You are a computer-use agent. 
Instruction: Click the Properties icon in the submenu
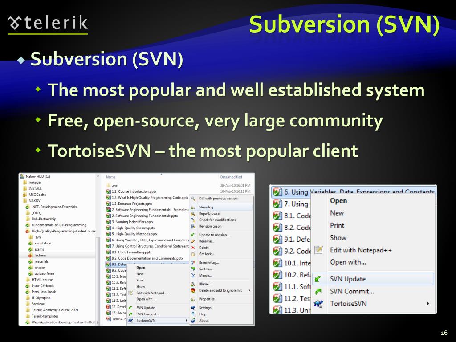[x=193, y=299]
